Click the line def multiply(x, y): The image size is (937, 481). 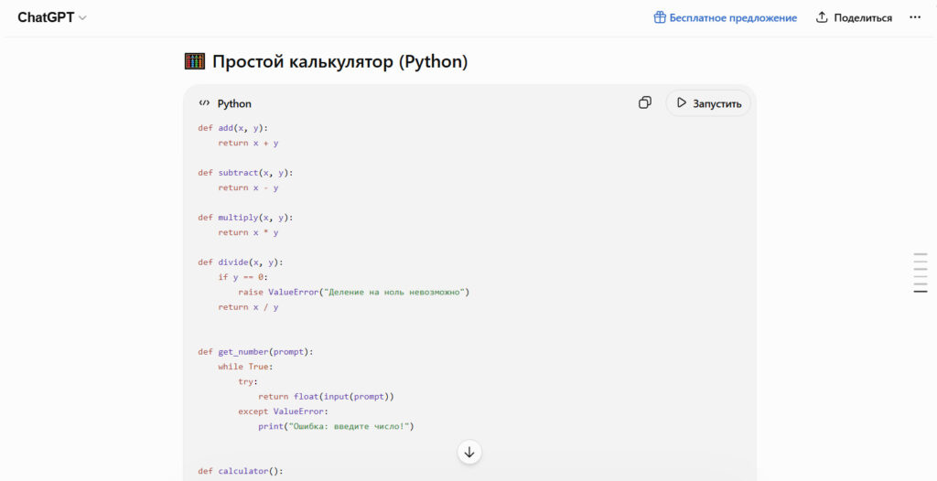(x=245, y=218)
